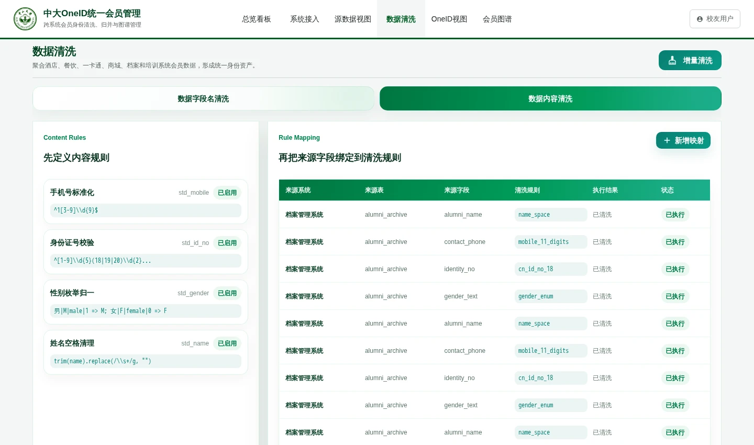Click 已启用 badge on 姓名空格清理 rule
This screenshot has width=754, height=445.
pyautogui.click(x=227, y=343)
